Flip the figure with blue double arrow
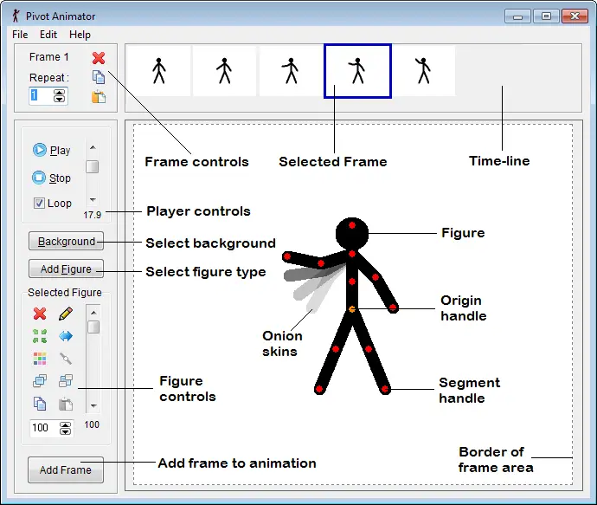 click(66, 336)
